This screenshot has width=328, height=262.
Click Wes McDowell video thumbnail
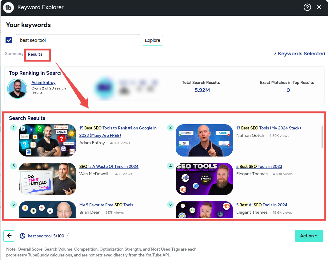click(47, 179)
